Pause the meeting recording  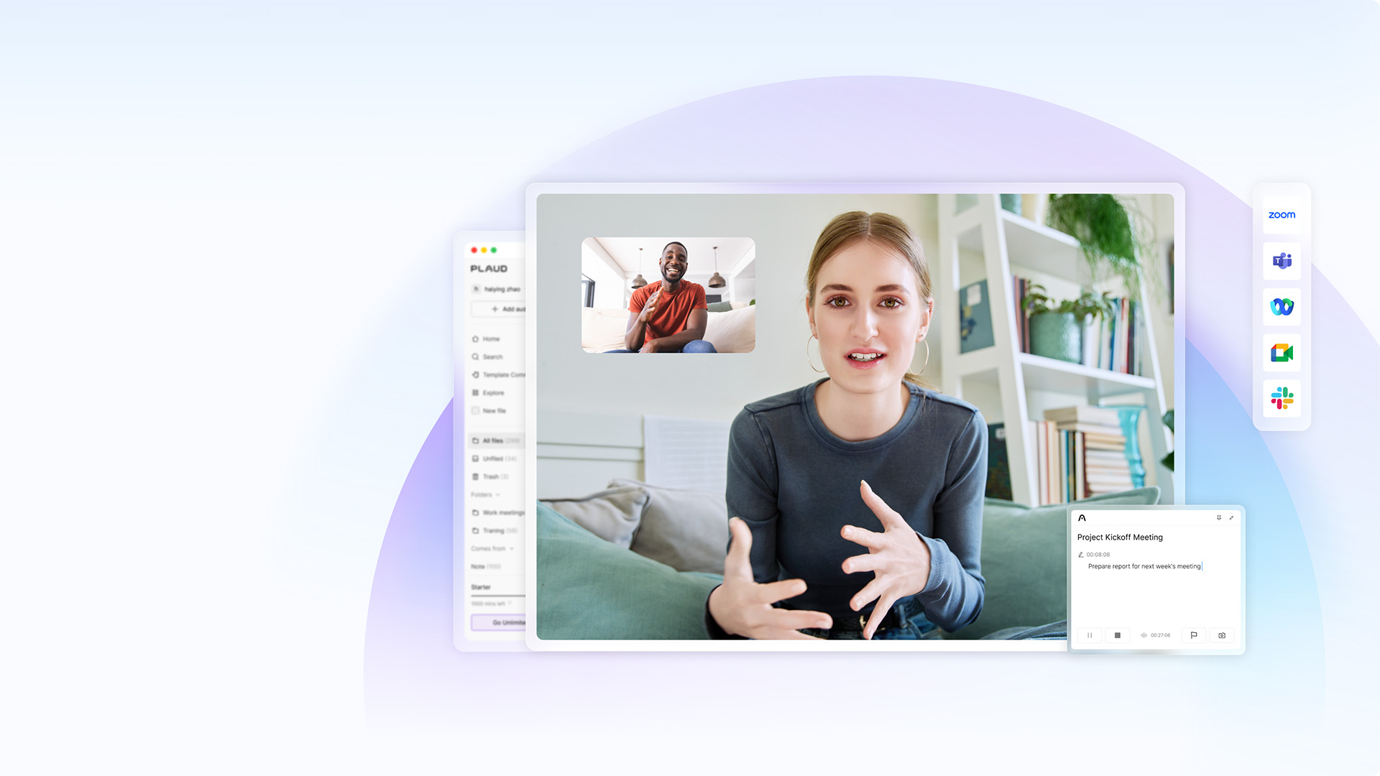(1090, 635)
